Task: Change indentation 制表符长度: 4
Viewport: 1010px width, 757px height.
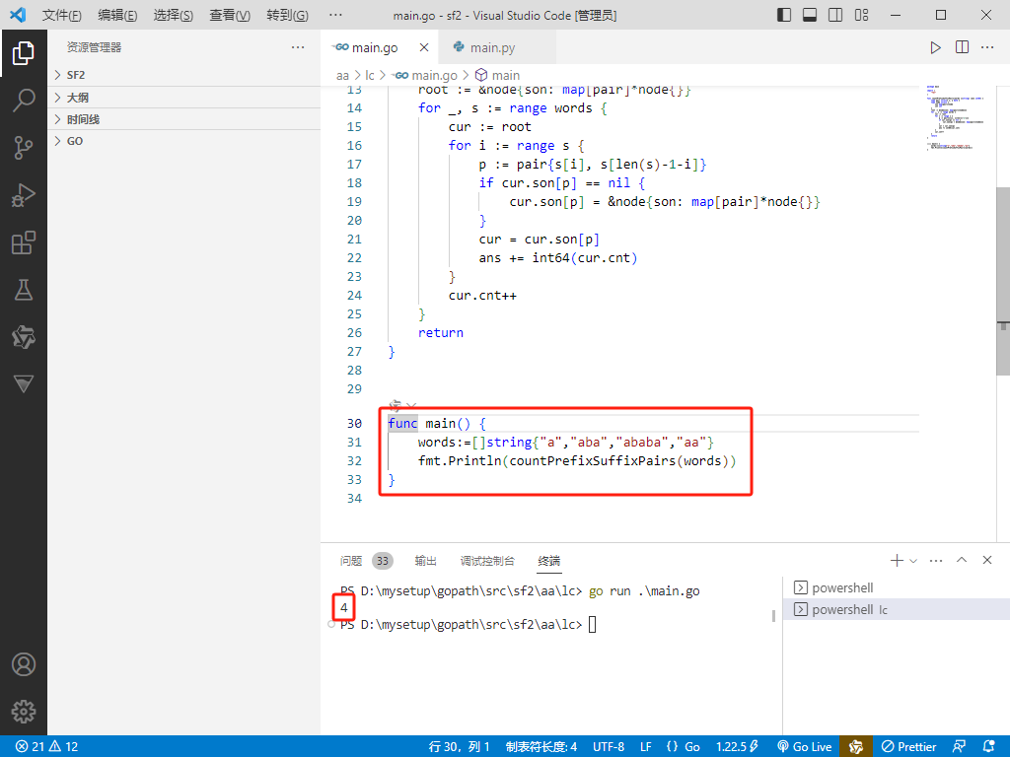Action: tap(541, 746)
